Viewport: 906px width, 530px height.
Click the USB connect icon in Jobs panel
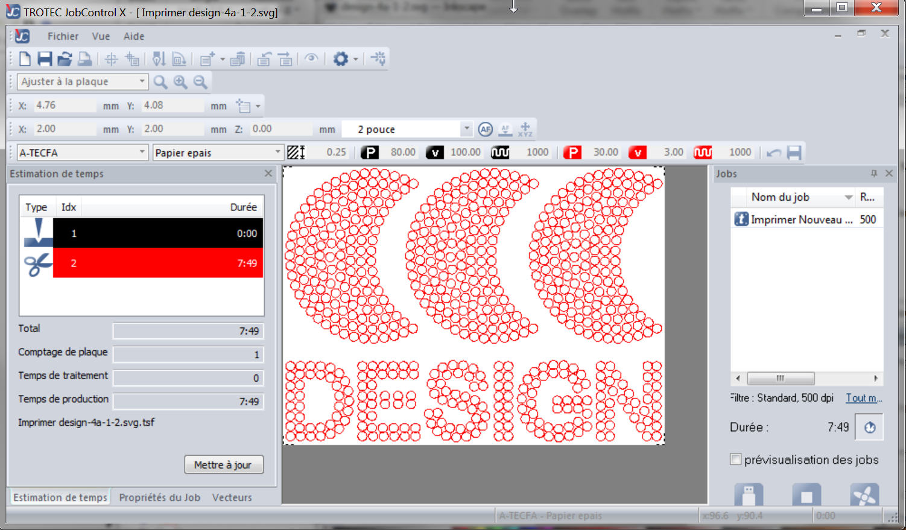[x=749, y=496]
